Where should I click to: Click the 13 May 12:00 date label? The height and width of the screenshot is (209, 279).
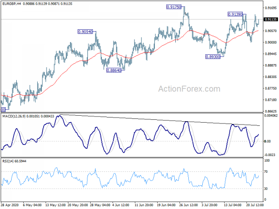[x=55, y=205]
